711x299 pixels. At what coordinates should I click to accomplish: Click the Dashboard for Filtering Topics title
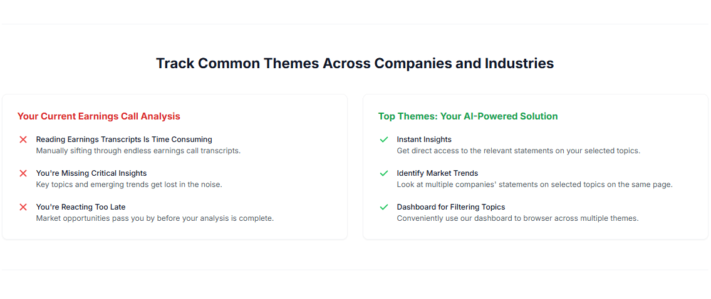[x=450, y=207]
